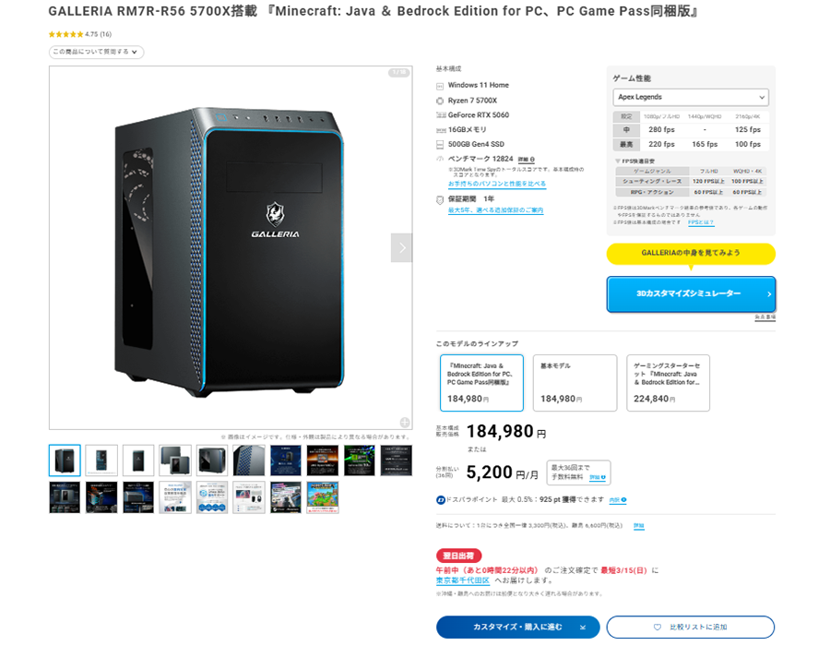830x646 pixels.
Task: Select the 保証期間 shield icon
Action: (x=440, y=197)
